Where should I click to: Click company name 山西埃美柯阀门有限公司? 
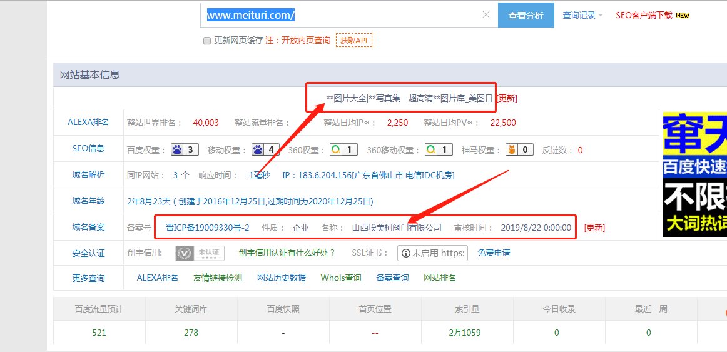(x=397, y=228)
